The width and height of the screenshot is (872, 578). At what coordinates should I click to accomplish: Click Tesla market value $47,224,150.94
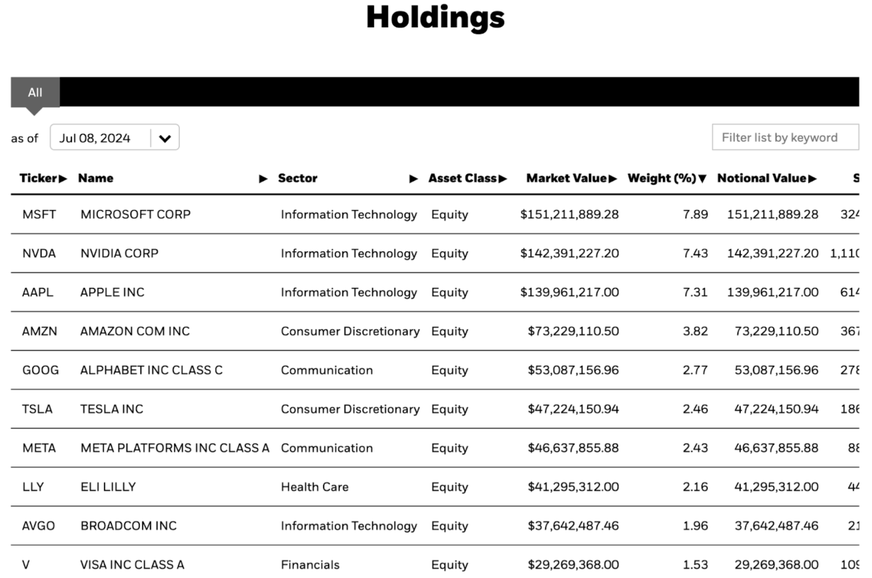coord(573,409)
